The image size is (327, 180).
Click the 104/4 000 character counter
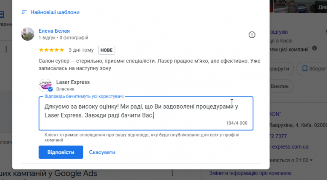click(x=237, y=123)
